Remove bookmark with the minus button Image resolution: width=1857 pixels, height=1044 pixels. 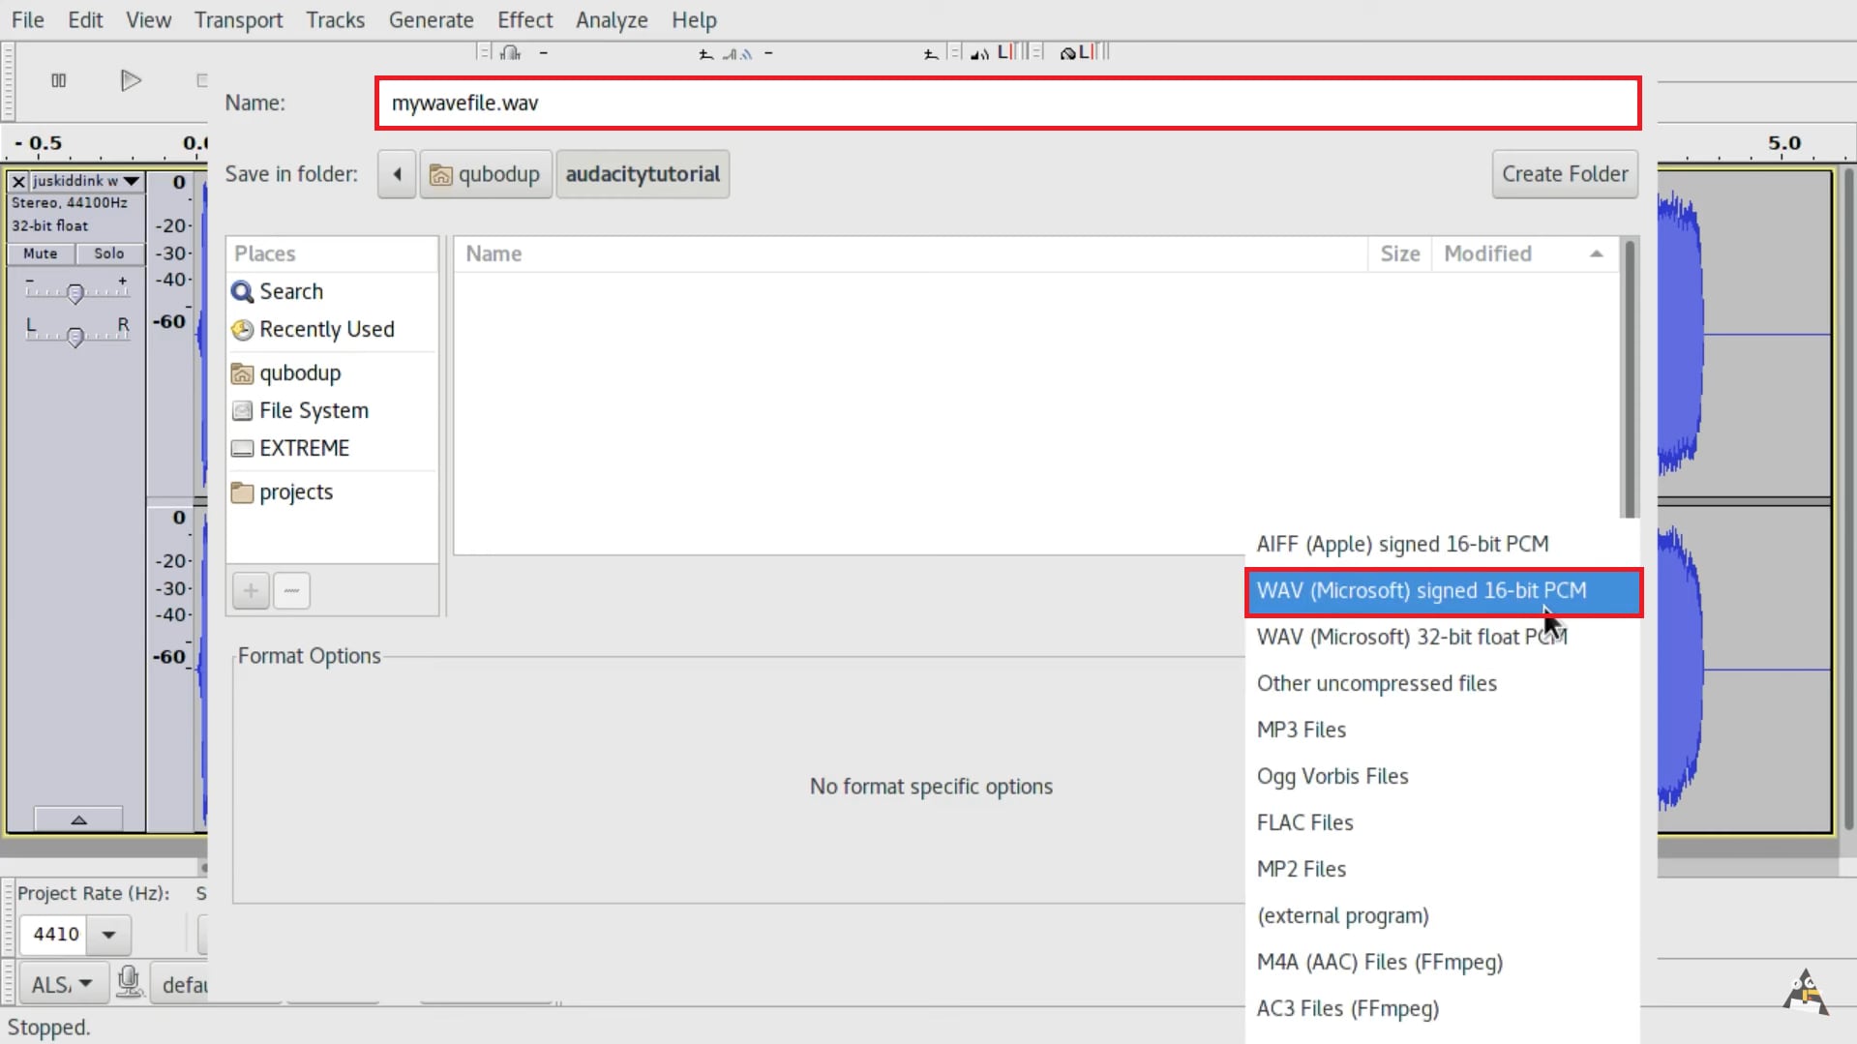(x=291, y=590)
